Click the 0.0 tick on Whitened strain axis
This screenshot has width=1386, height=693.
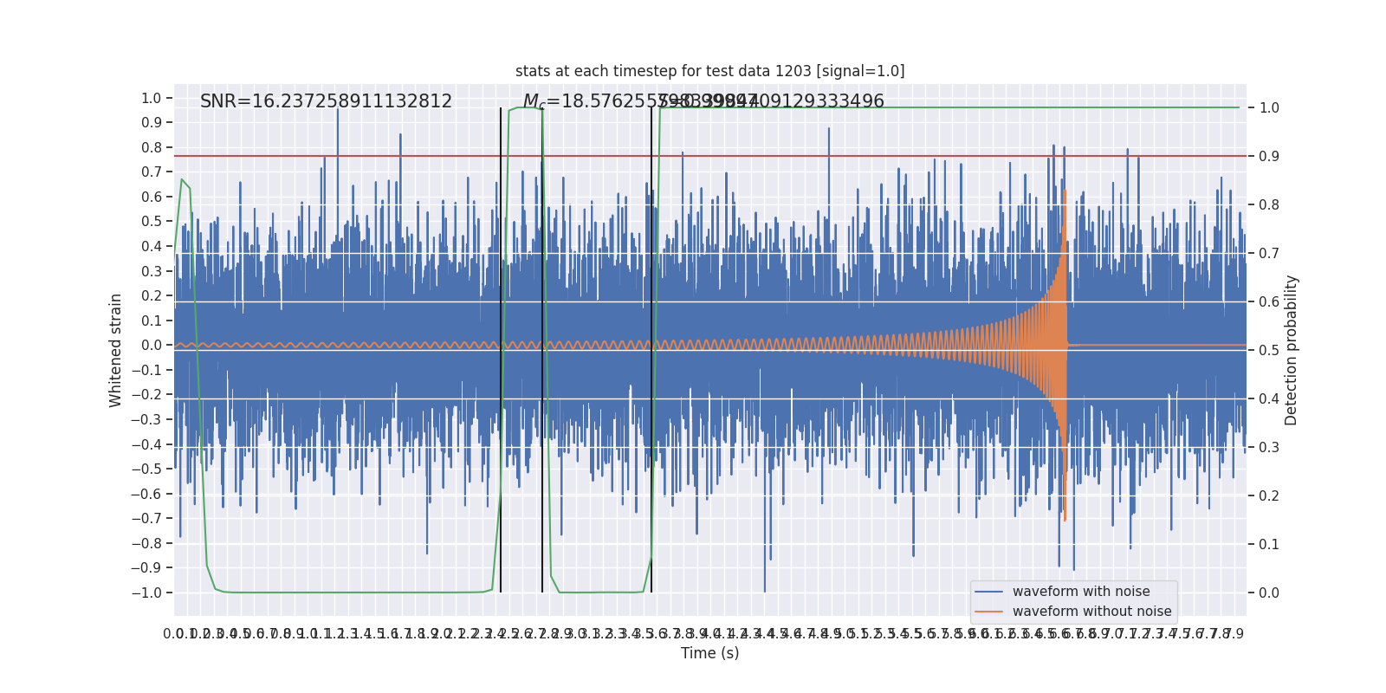152,346
